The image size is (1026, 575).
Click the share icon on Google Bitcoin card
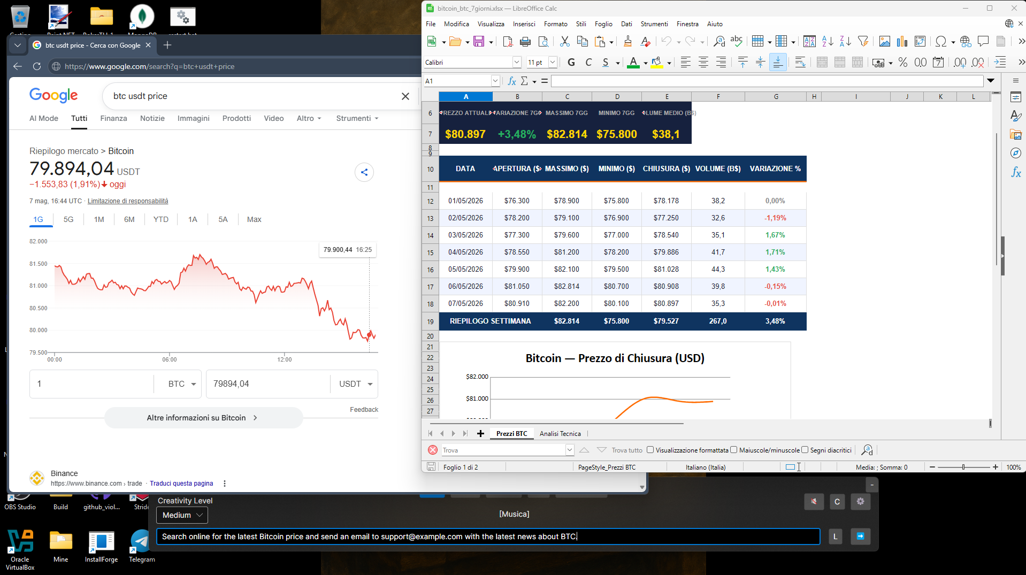(364, 172)
